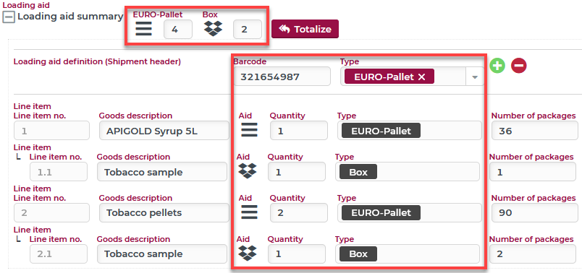582x273 pixels.
Task: Click the EURO-Pallet summary count field
Action: [x=178, y=30]
